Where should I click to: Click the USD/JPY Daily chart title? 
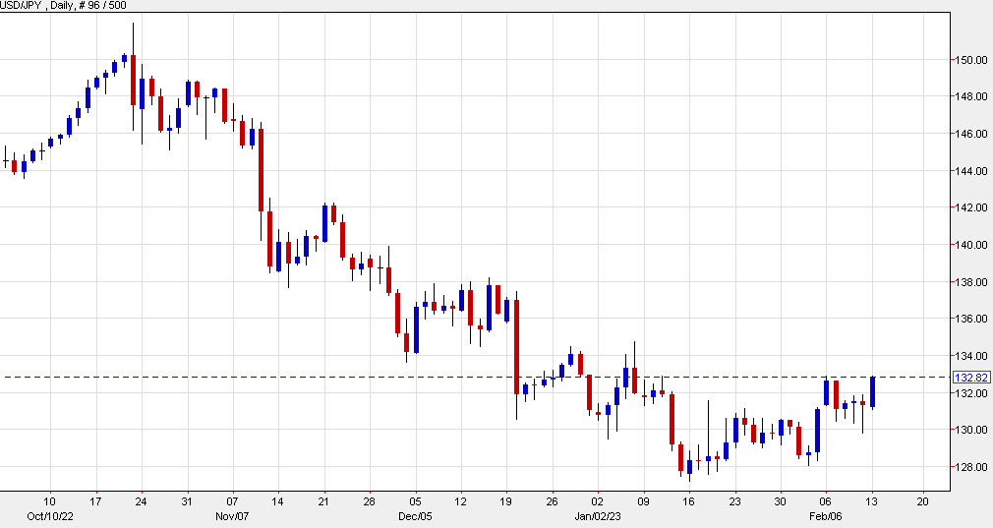pos(63,6)
